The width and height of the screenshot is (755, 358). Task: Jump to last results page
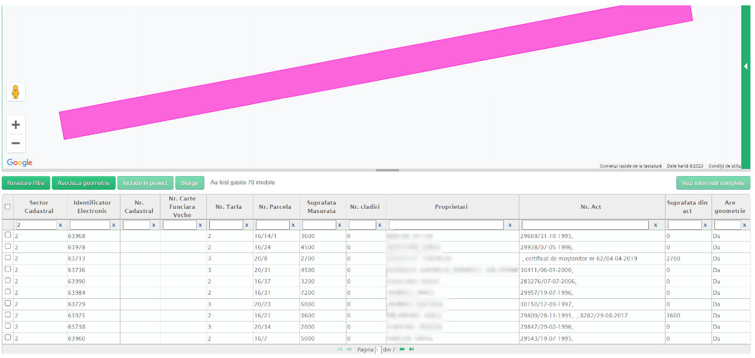coord(411,350)
